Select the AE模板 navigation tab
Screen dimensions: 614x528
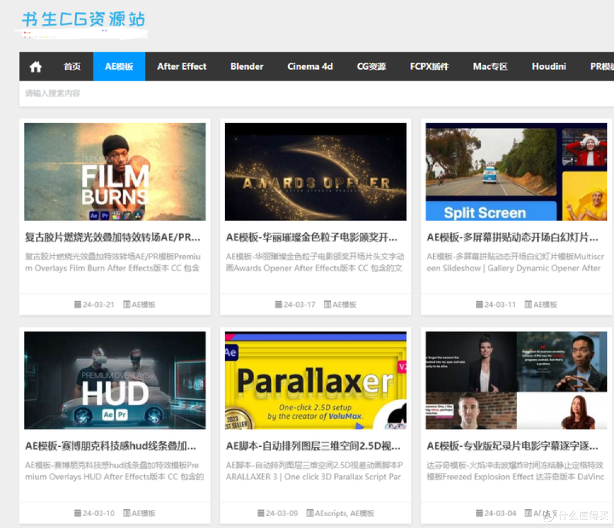click(x=119, y=66)
